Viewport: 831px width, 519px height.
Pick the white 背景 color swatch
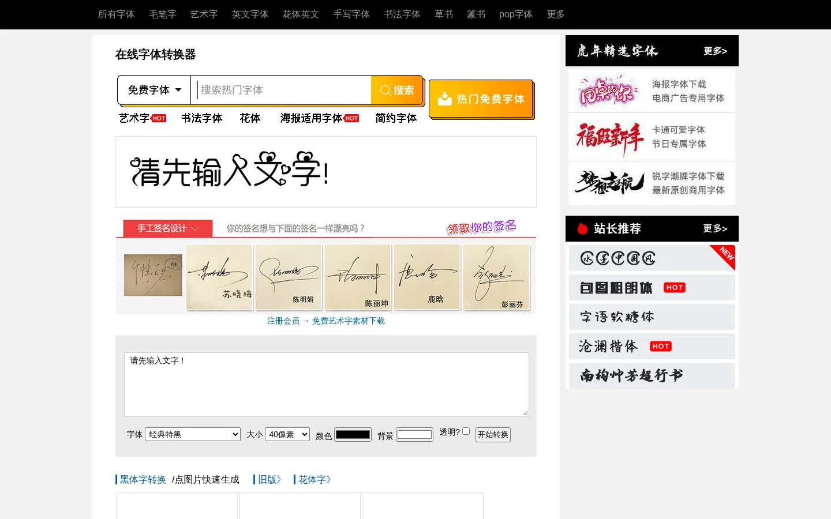click(414, 435)
